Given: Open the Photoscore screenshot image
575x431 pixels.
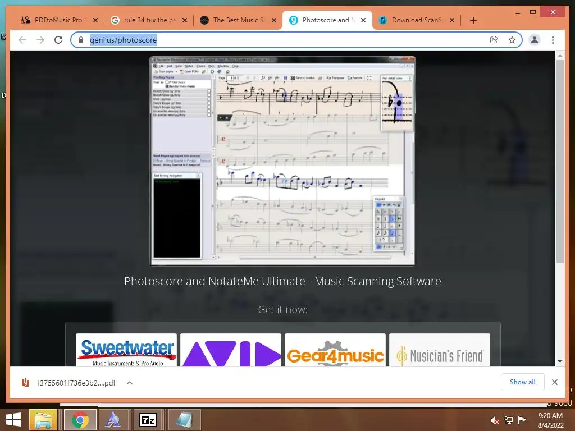Looking at the screenshot, I should point(283,161).
